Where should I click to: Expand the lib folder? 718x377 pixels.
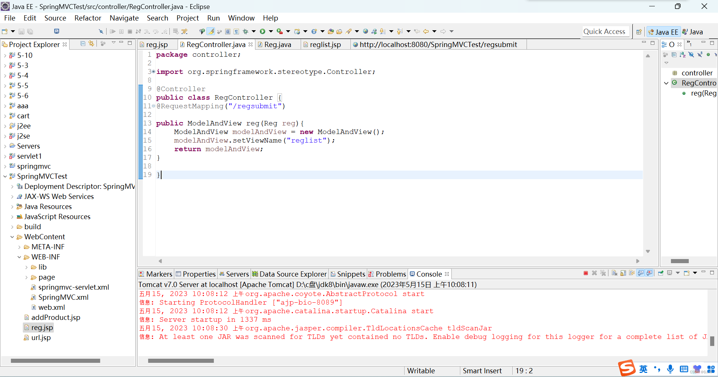26,267
